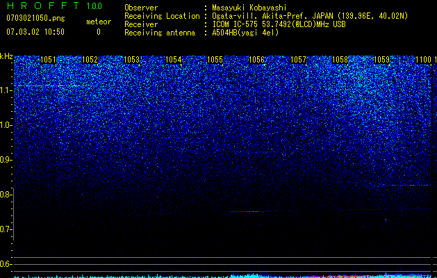Click the Observer label
The height and width of the screenshot is (278, 437).
[141, 8]
